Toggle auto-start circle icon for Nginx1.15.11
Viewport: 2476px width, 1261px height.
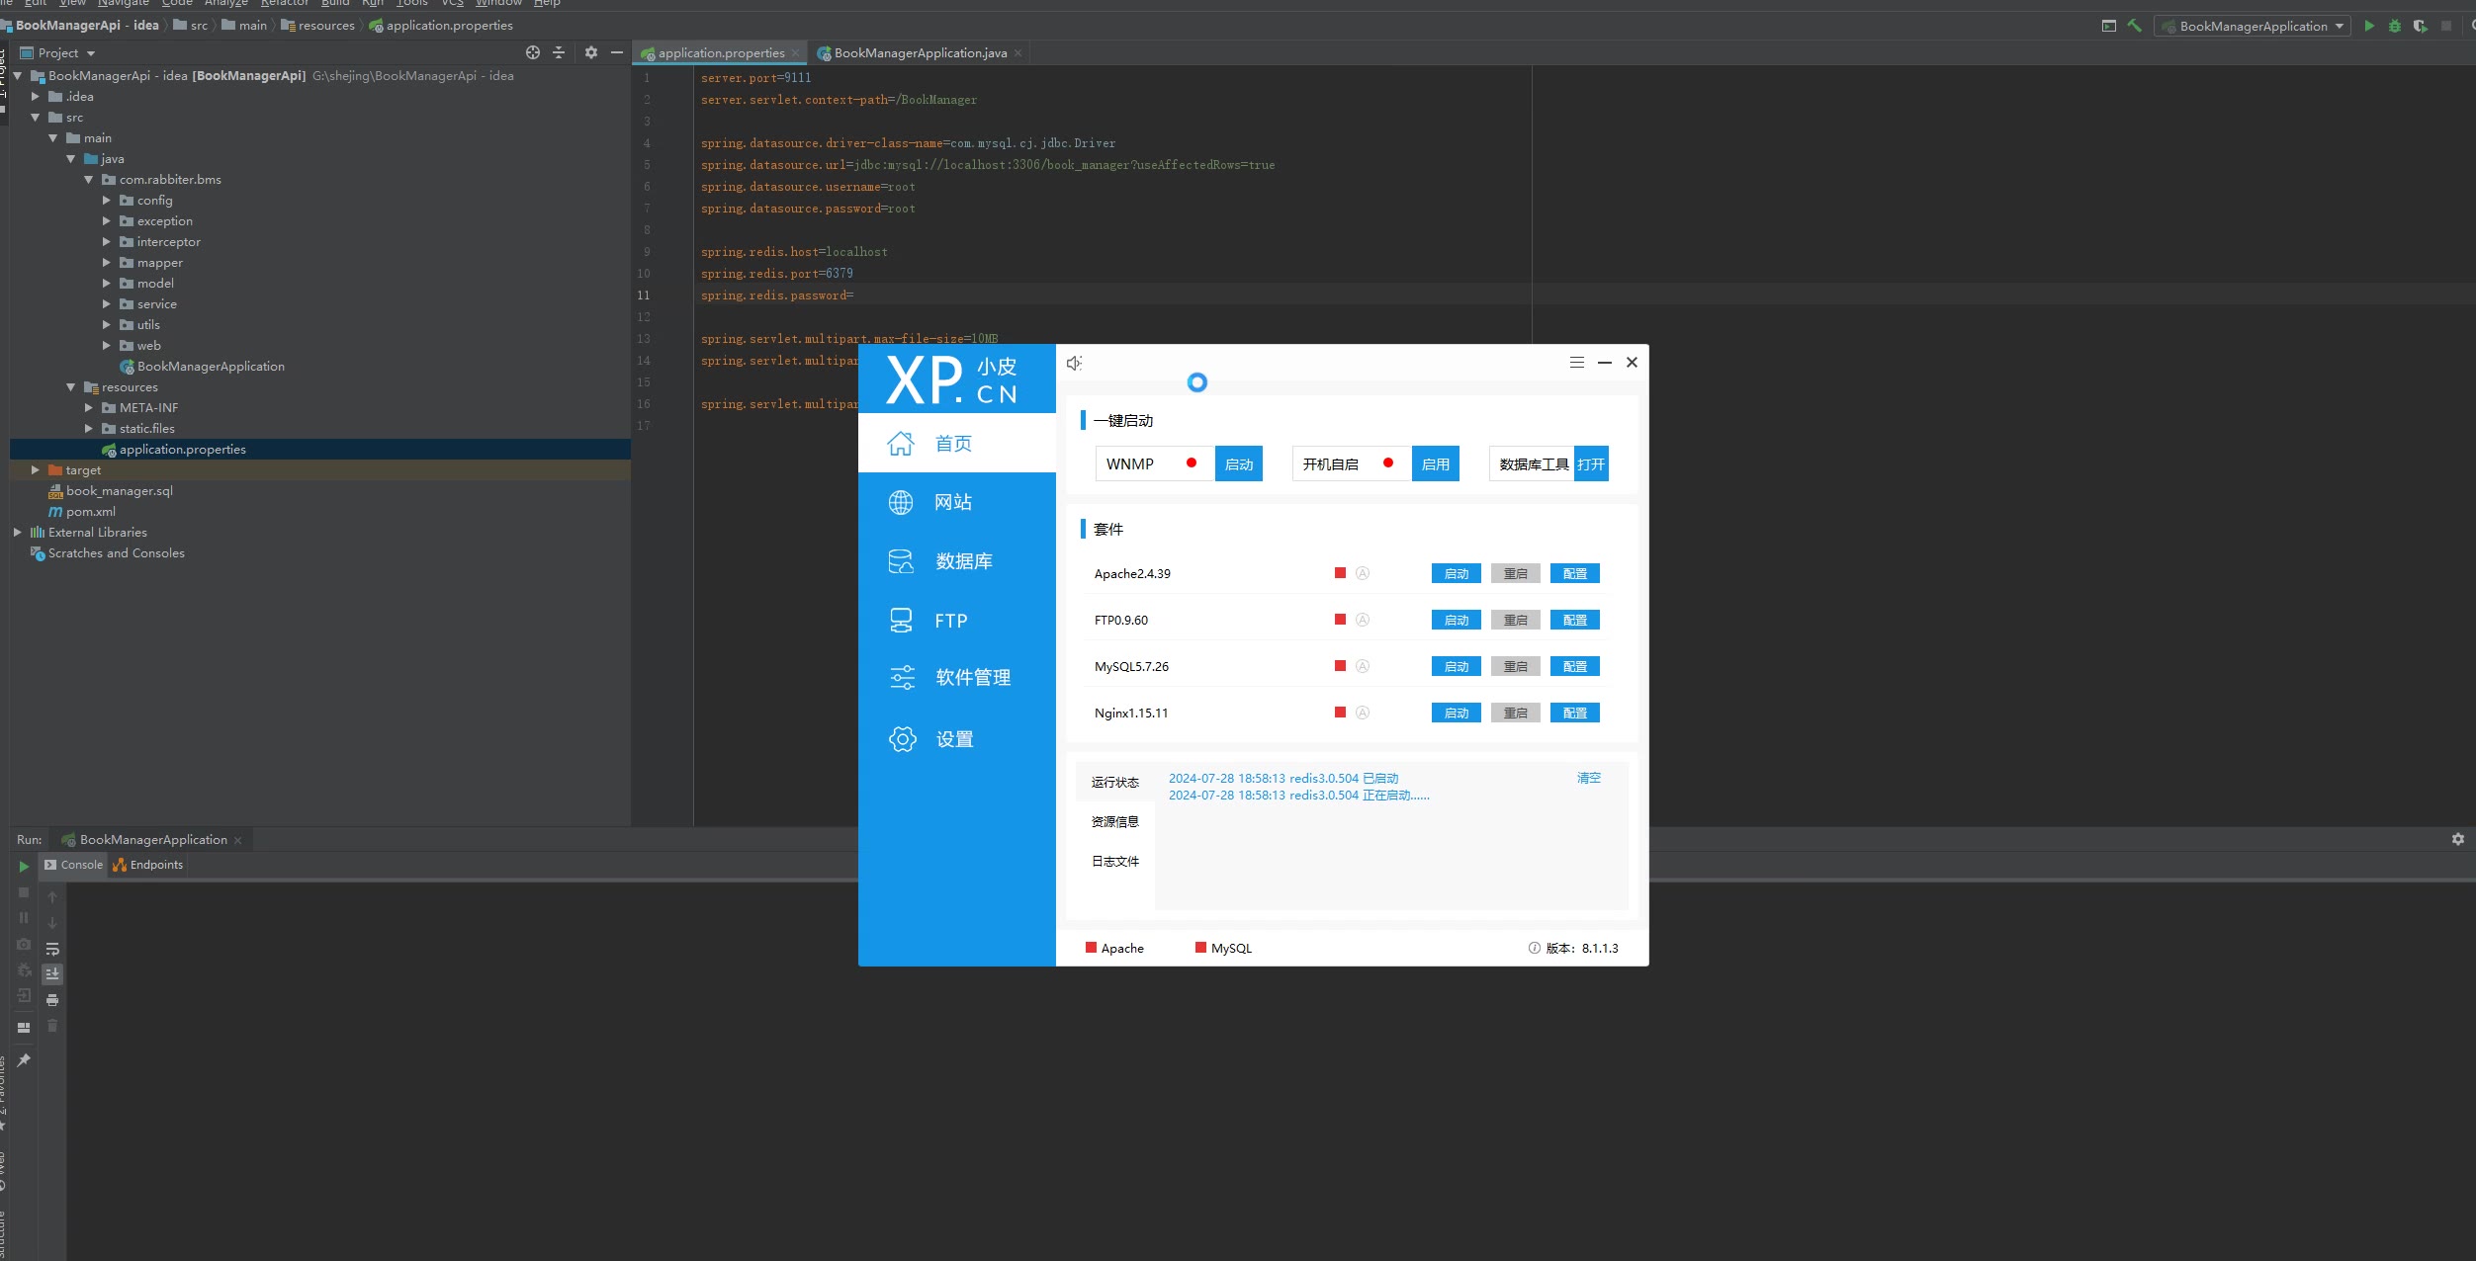point(1363,713)
